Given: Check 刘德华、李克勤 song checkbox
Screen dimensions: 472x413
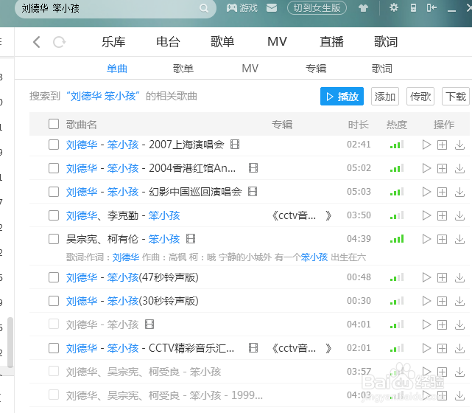Looking at the screenshot, I should point(54,215).
